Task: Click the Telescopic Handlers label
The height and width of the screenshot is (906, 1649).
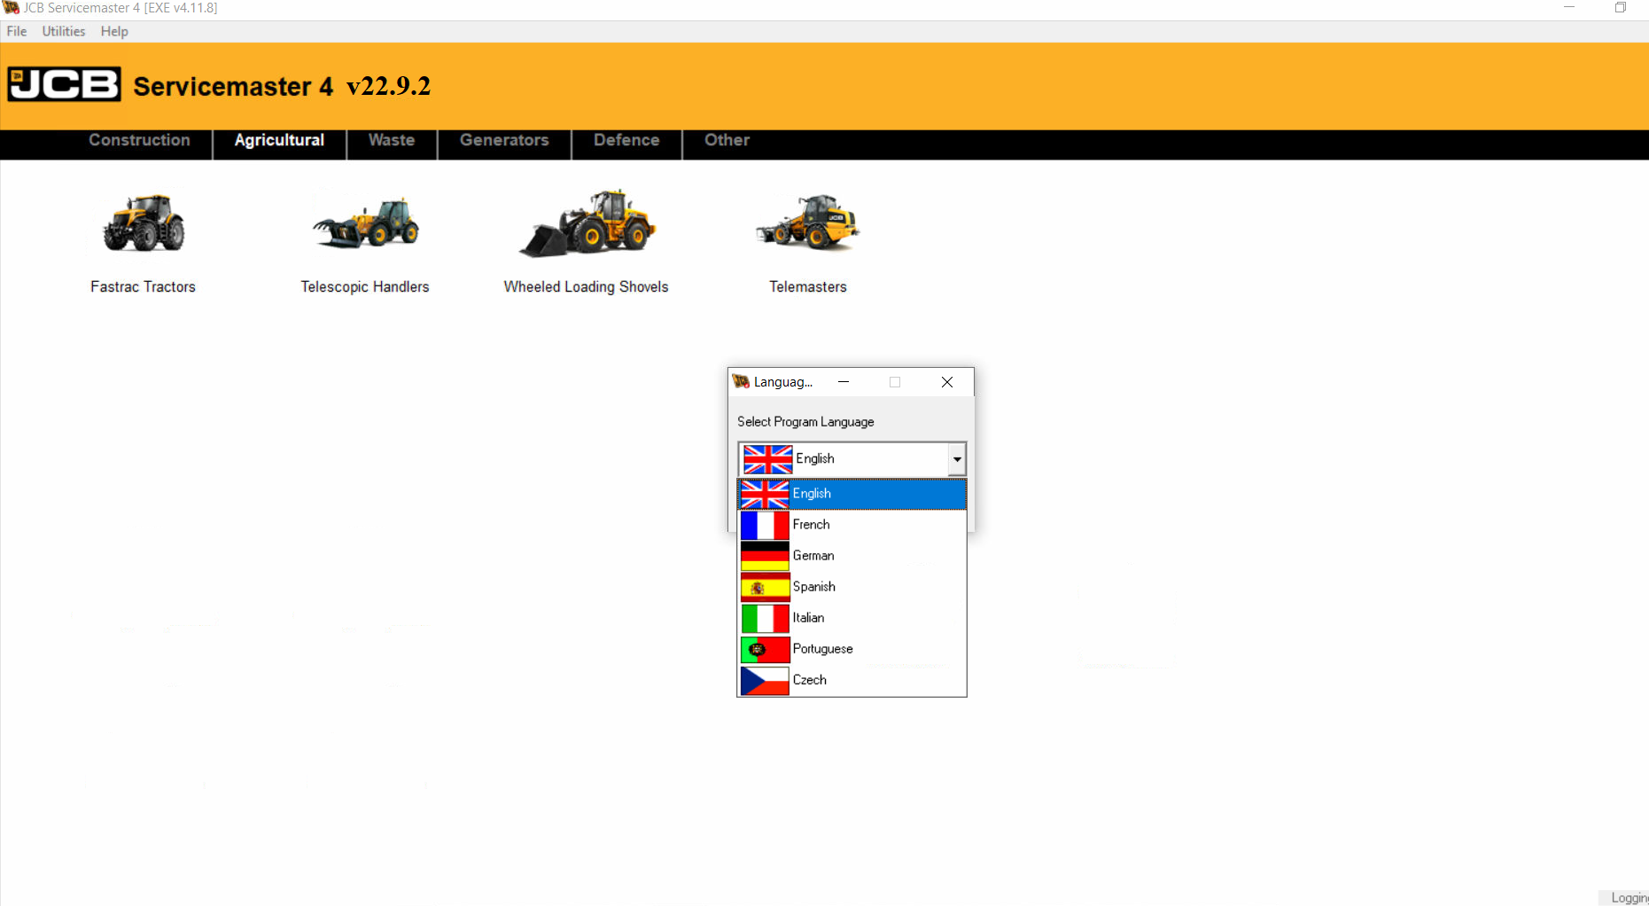Action: point(365,286)
